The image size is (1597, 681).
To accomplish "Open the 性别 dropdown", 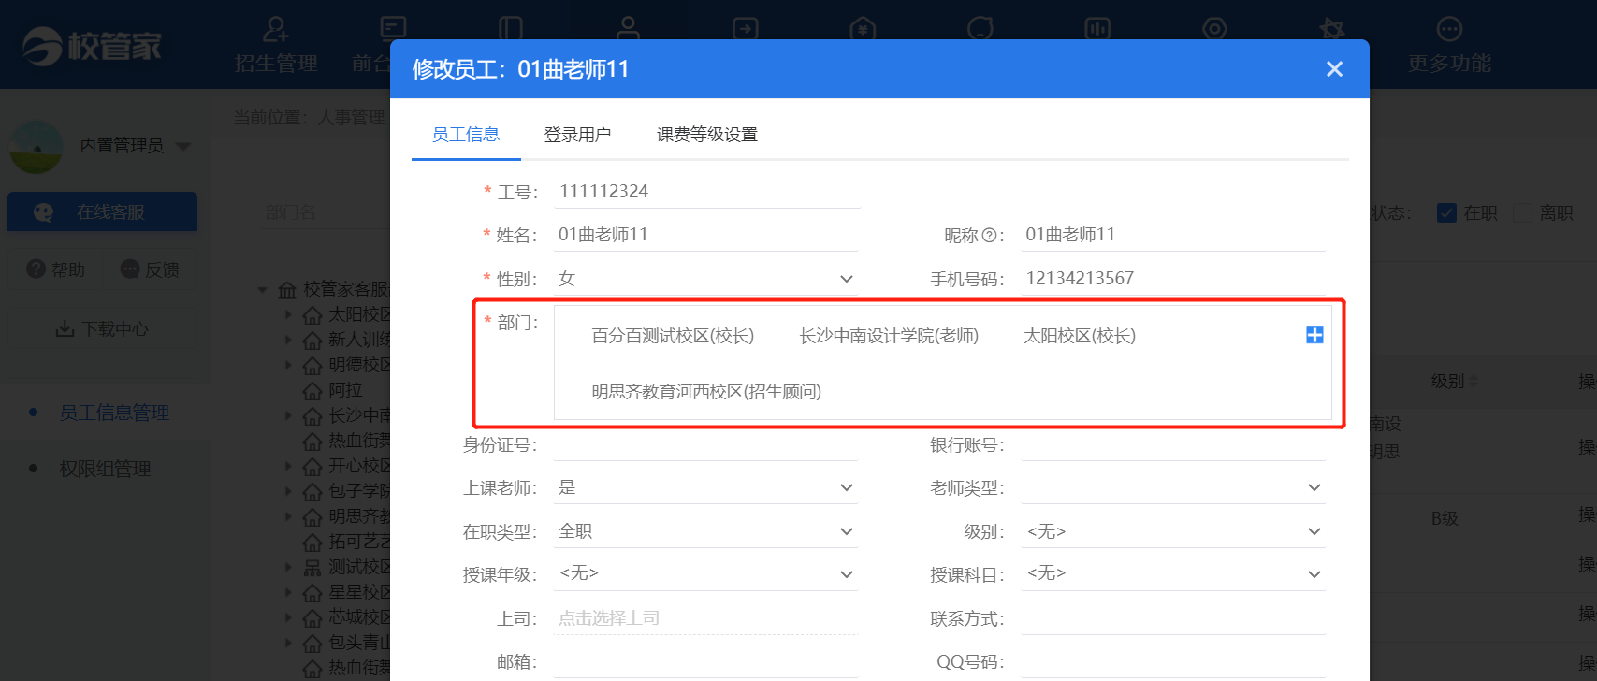I will [x=706, y=279].
